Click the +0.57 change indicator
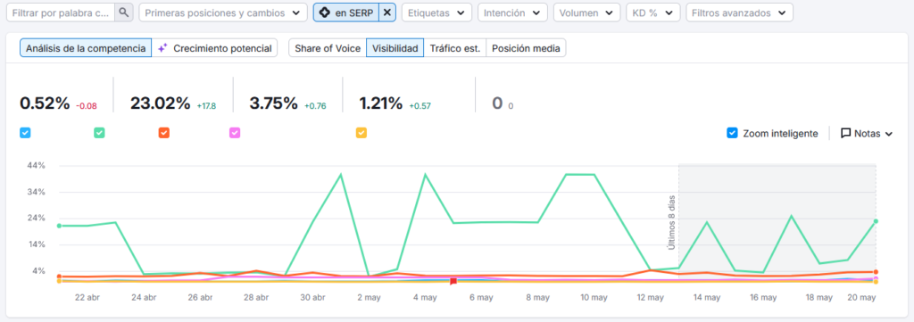This screenshot has width=914, height=322. [420, 106]
